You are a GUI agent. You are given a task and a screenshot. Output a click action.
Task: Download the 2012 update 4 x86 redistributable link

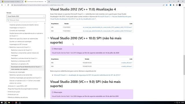pos(107,27)
